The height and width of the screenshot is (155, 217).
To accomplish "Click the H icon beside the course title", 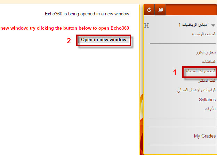I will 146,25.
